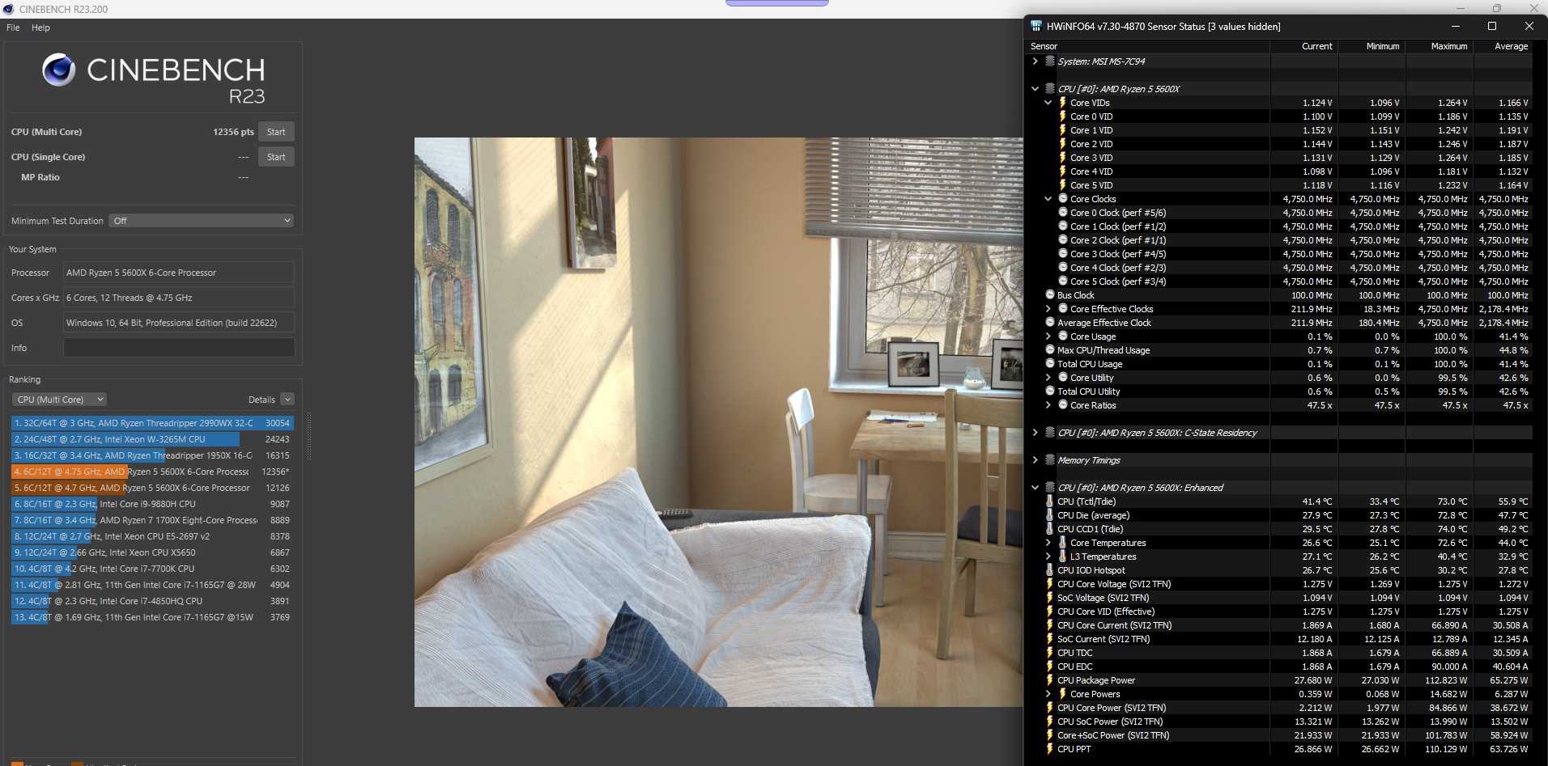The width and height of the screenshot is (1548, 766).
Task: Collapse the Ryzen 5 5600X Enhanced group
Action: (1035, 488)
